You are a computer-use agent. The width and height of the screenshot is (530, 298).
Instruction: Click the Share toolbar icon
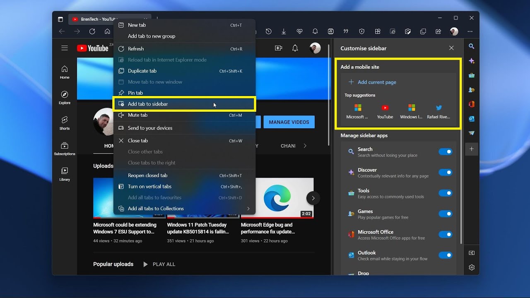438,31
